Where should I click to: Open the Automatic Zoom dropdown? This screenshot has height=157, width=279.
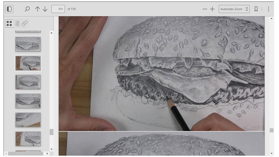pos(234,9)
